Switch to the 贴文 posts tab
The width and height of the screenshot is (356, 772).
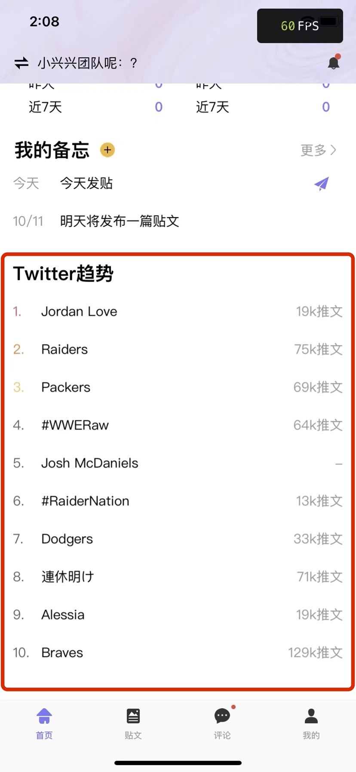[133, 724]
